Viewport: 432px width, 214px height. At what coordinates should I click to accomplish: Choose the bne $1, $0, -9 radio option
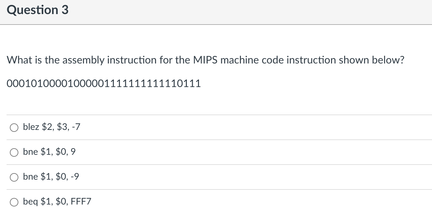14,177
